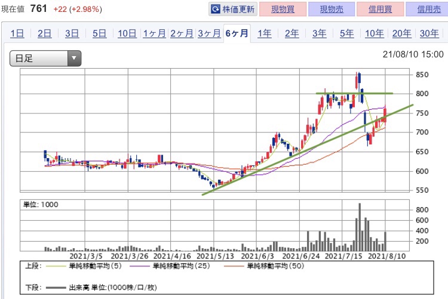
Task: Click the 2021/5/13 date axis label
Action: (216, 256)
